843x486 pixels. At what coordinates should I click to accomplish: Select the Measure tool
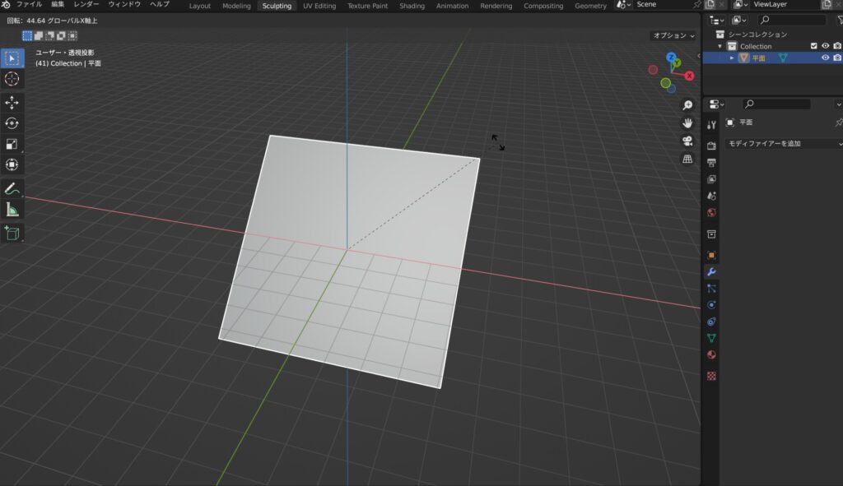click(12, 211)
